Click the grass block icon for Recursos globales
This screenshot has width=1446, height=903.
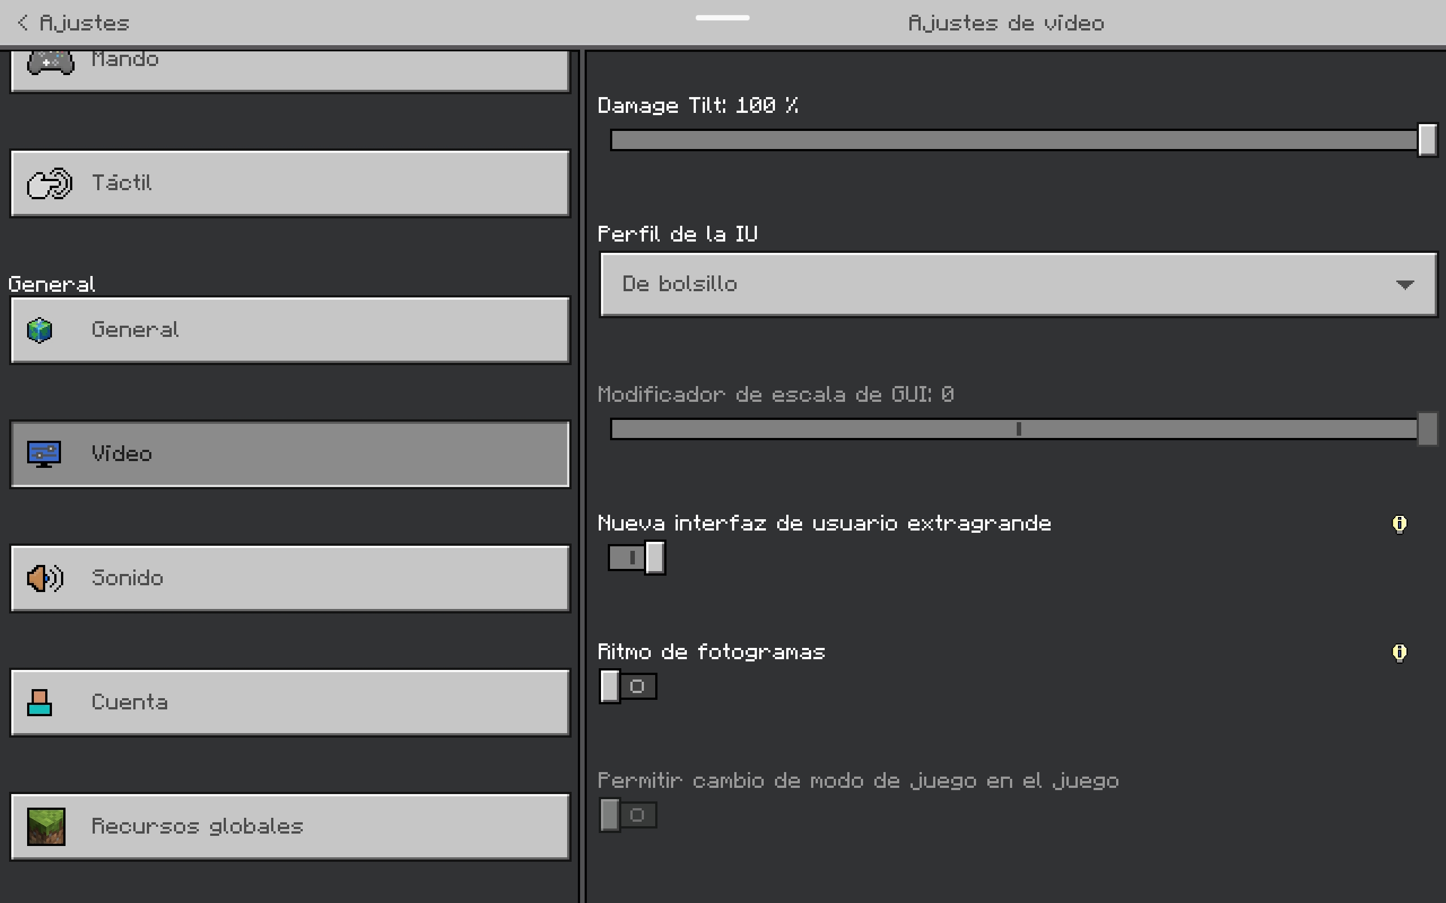[46, 827]
